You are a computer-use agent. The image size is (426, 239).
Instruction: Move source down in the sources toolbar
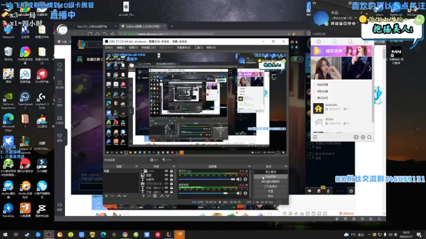tap(168, 196)
